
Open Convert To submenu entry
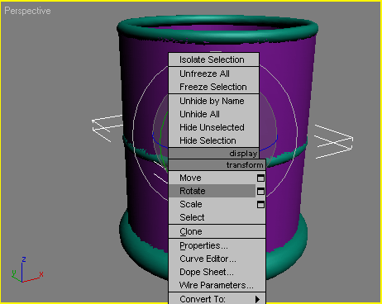(x=217, y=299)
